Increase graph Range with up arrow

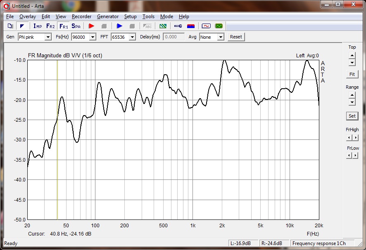point(352,95)
